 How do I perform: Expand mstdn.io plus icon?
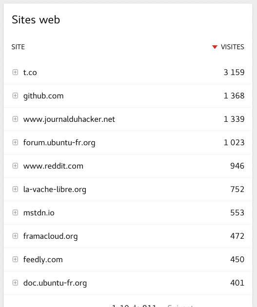(15, 212)
